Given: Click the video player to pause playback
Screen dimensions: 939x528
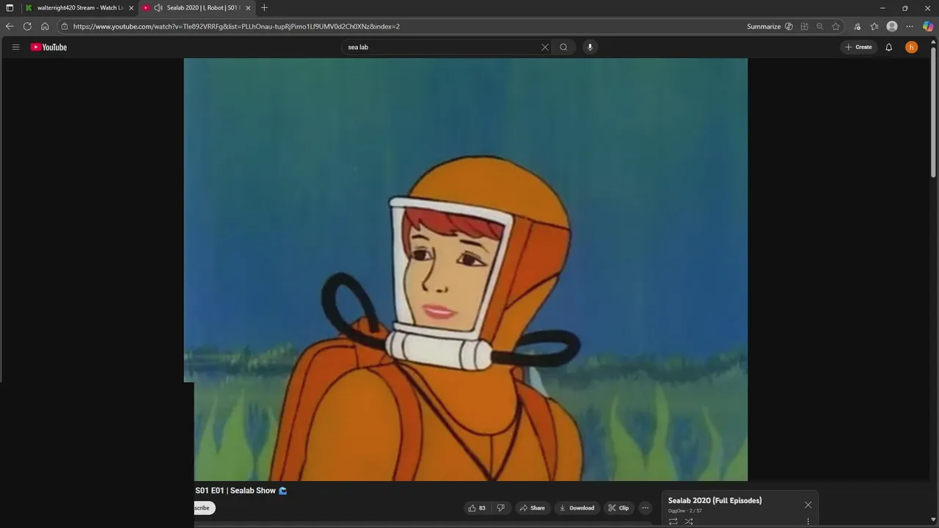Looking at the screenshot, I should [x=465, y=269].
